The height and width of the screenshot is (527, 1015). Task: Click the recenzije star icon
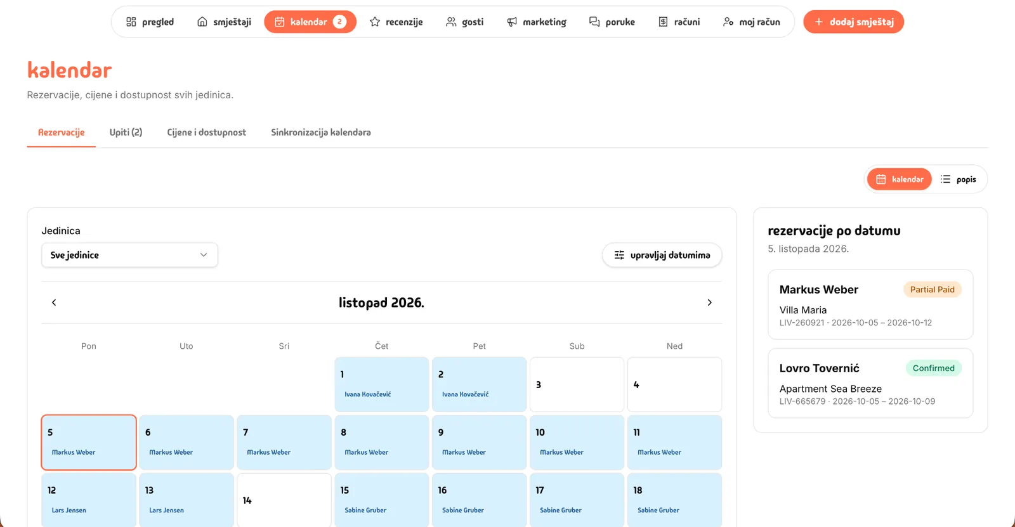point(375,22)
